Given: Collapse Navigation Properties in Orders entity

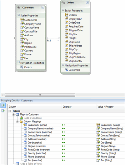Looking at the screenshot, I should tap(63, 65).
